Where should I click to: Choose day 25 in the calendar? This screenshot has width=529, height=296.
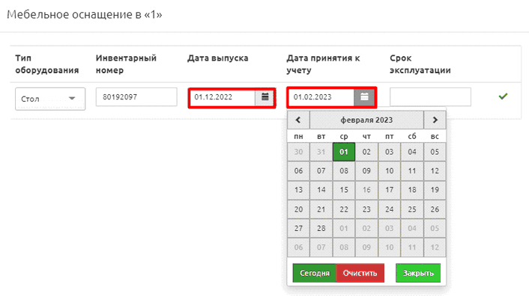tap(412, 209)
